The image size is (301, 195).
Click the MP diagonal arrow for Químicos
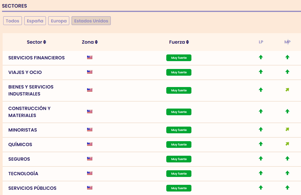[x=287, y=144]
